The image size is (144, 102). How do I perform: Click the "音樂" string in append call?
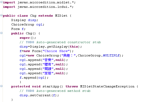[x=48, y=60]
